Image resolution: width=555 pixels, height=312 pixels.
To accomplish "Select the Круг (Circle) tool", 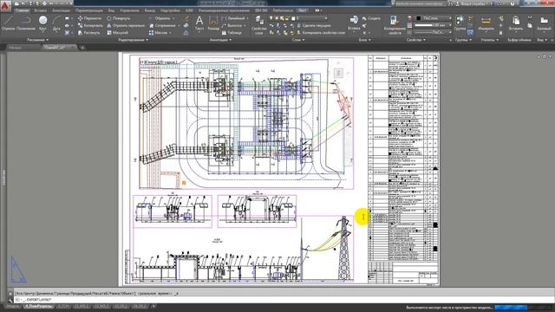I will (42, 23).
